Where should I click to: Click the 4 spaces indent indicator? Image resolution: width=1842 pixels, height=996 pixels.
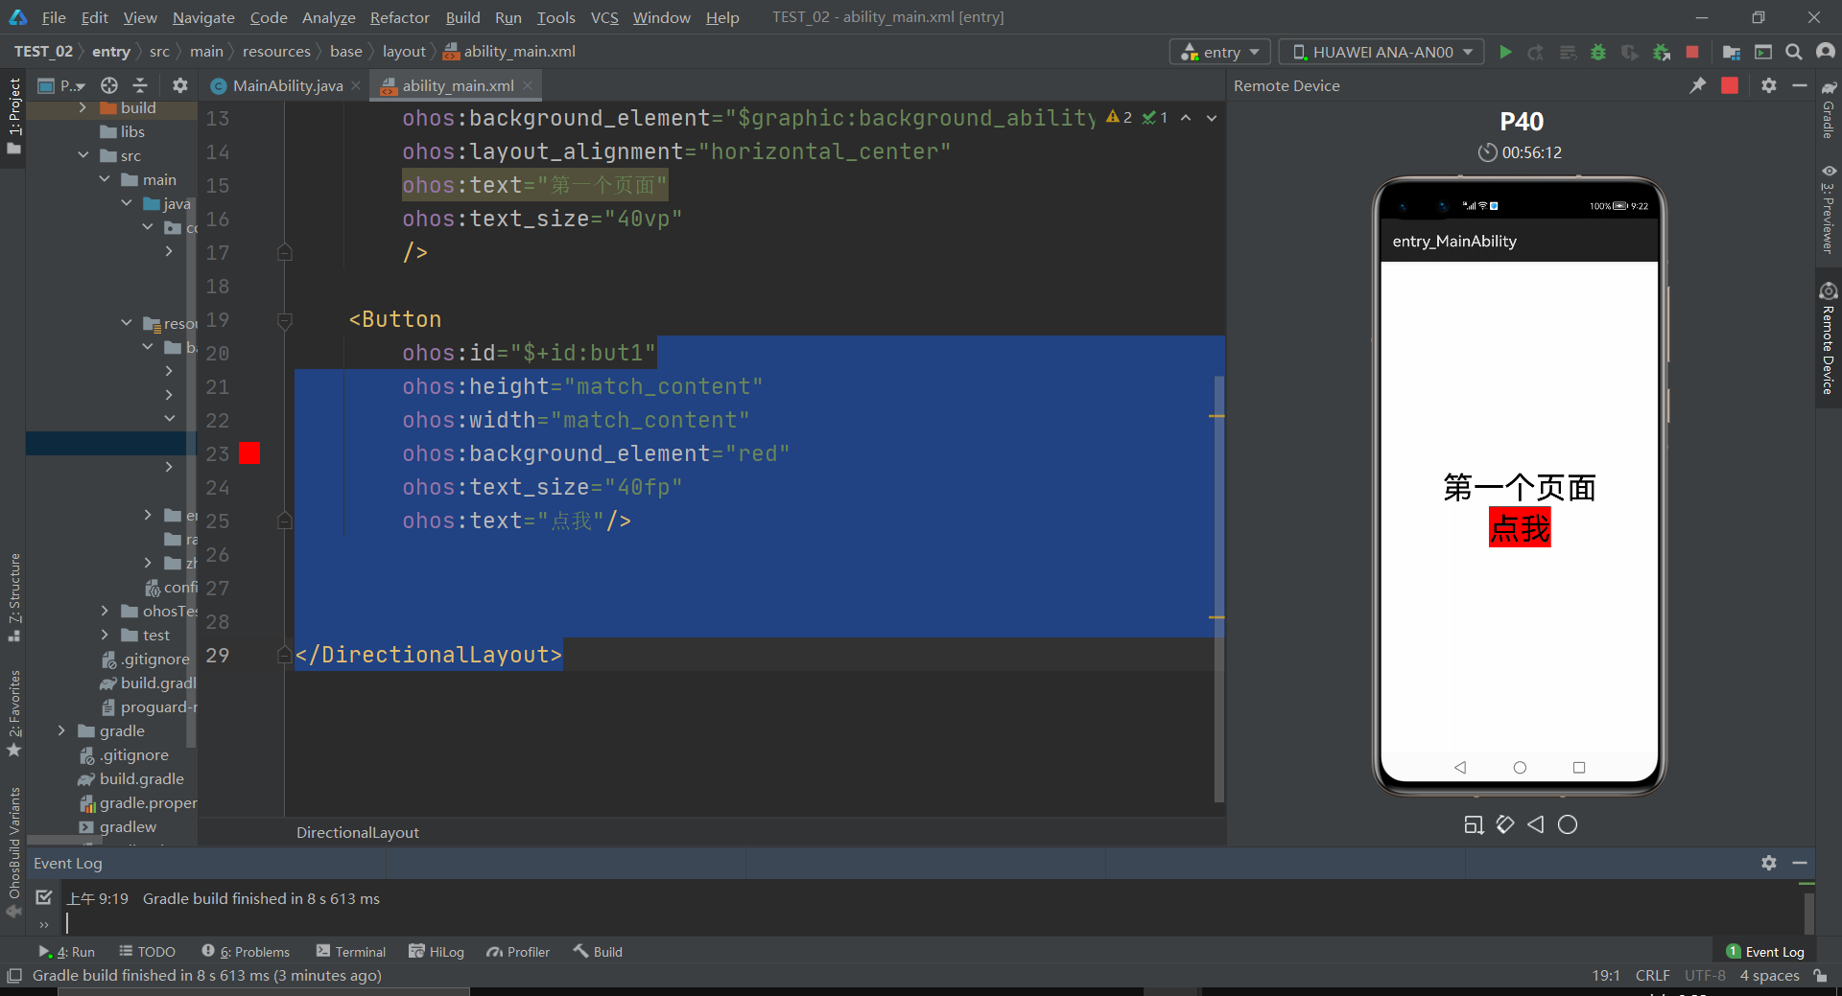click(1769, 975)
